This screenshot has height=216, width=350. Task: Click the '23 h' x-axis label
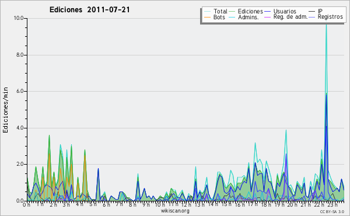(332, 204)
